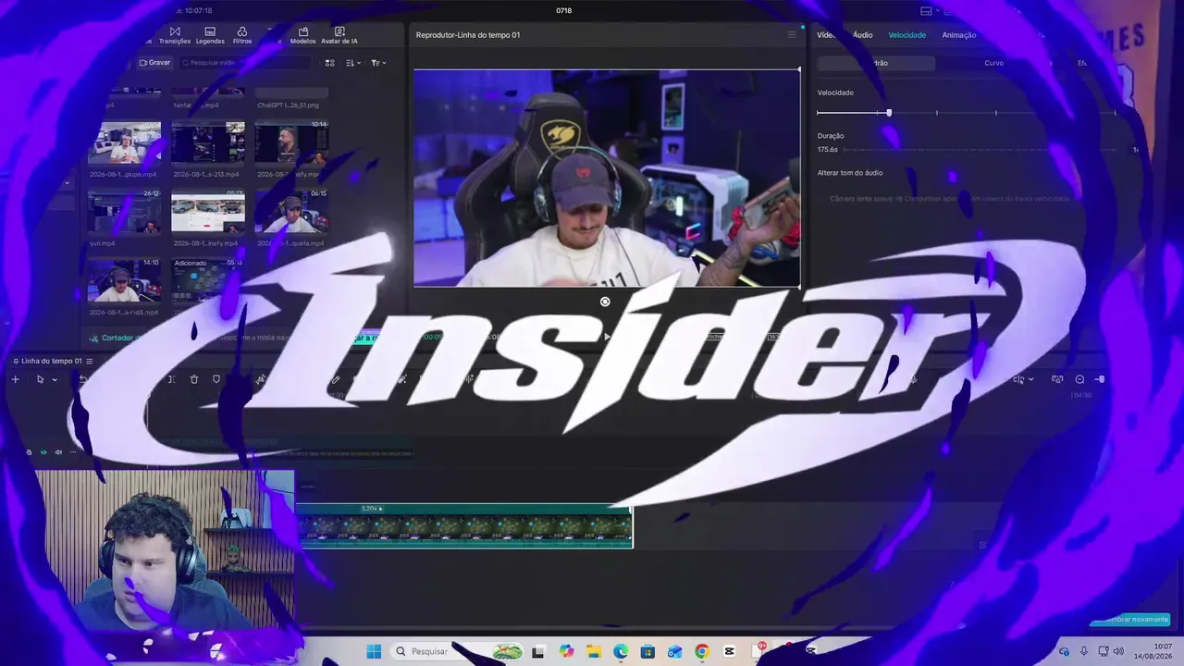Open the Transições panel
The width and height of the screenshot is (1184, 666).
[x=175, y=35]
